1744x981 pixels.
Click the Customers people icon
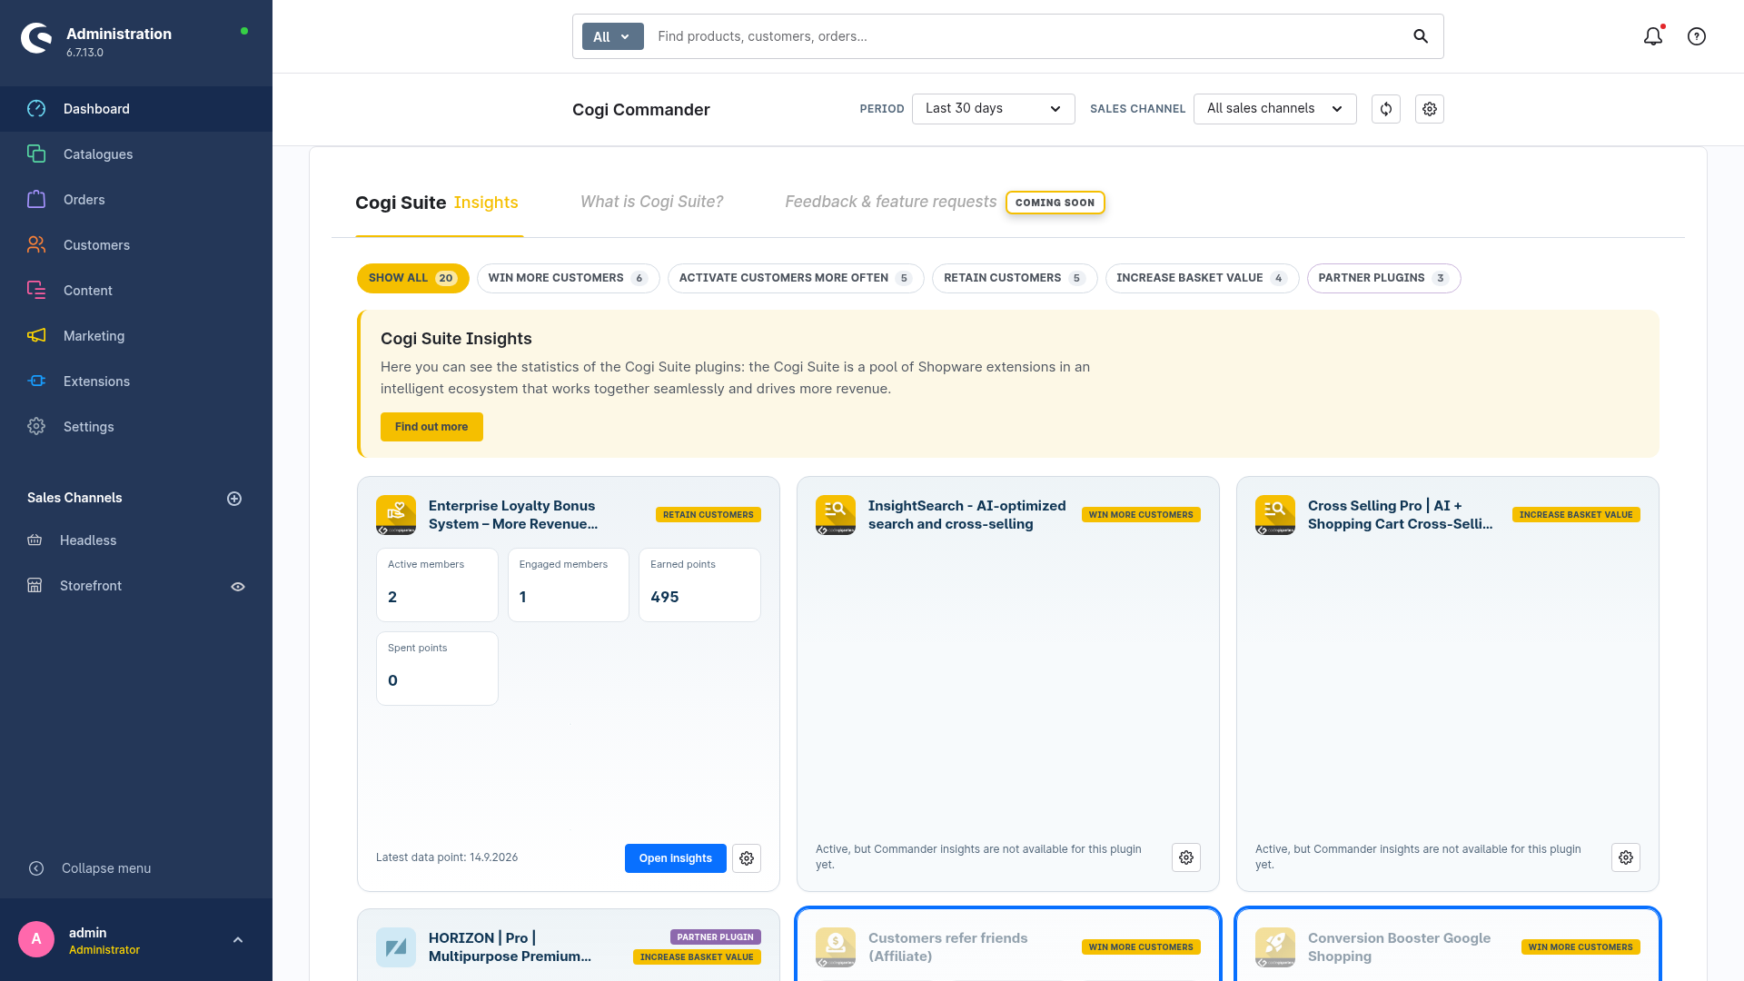pos(36,245)
